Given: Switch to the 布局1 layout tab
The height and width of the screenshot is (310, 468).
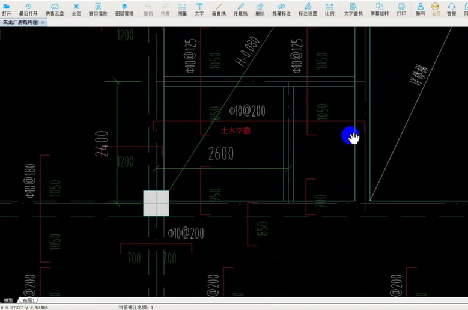Looking at the screenshot, I should tap(28, 300).
